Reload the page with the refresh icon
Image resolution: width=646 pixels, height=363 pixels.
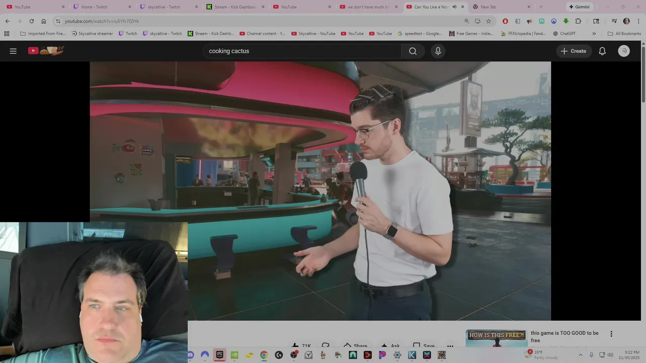point(31,21)
